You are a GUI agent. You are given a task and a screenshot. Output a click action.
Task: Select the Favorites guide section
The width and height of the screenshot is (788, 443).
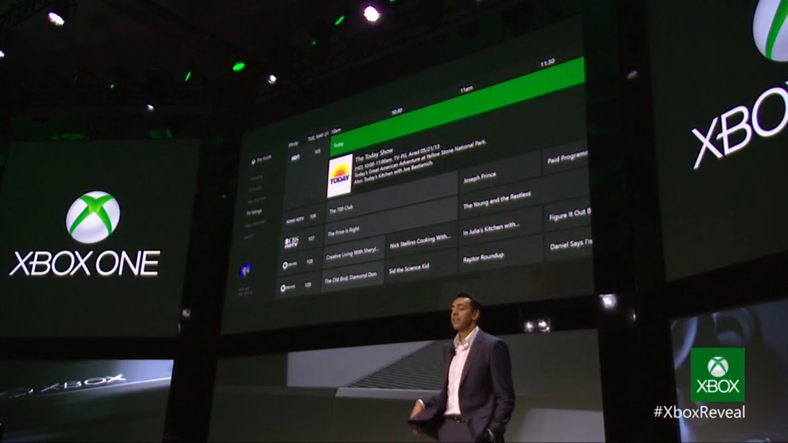tap(256, 188)
